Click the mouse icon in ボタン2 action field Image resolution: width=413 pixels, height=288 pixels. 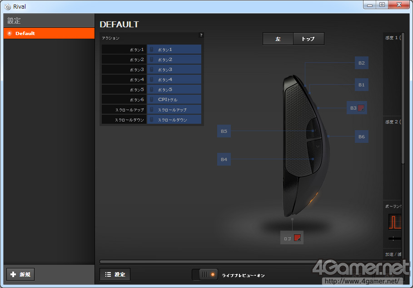[151, 59]
